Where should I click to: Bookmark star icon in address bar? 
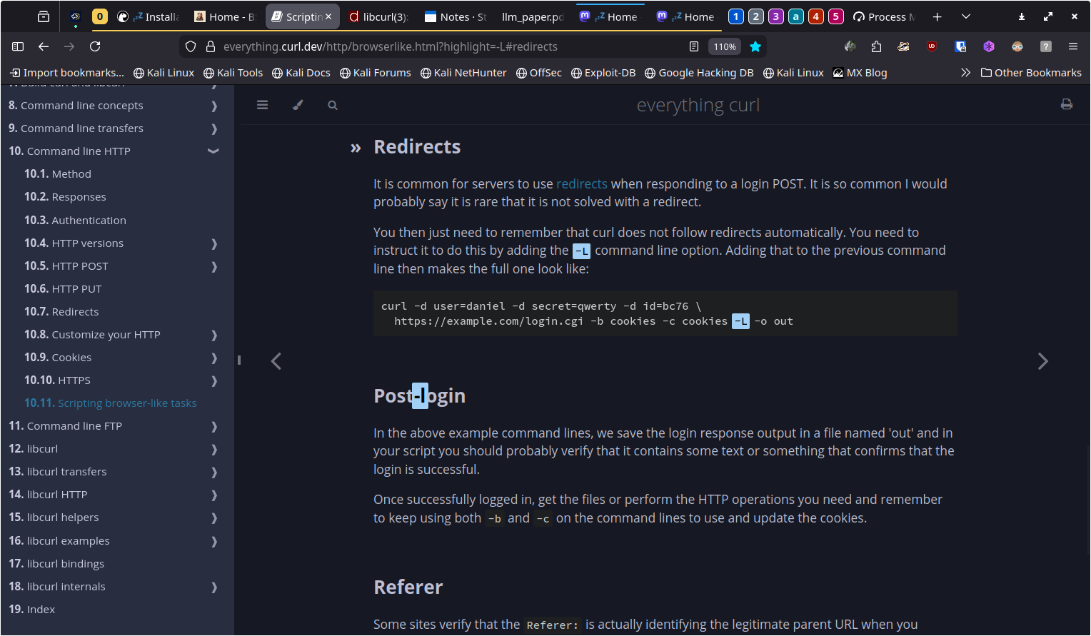click(755, 46)
